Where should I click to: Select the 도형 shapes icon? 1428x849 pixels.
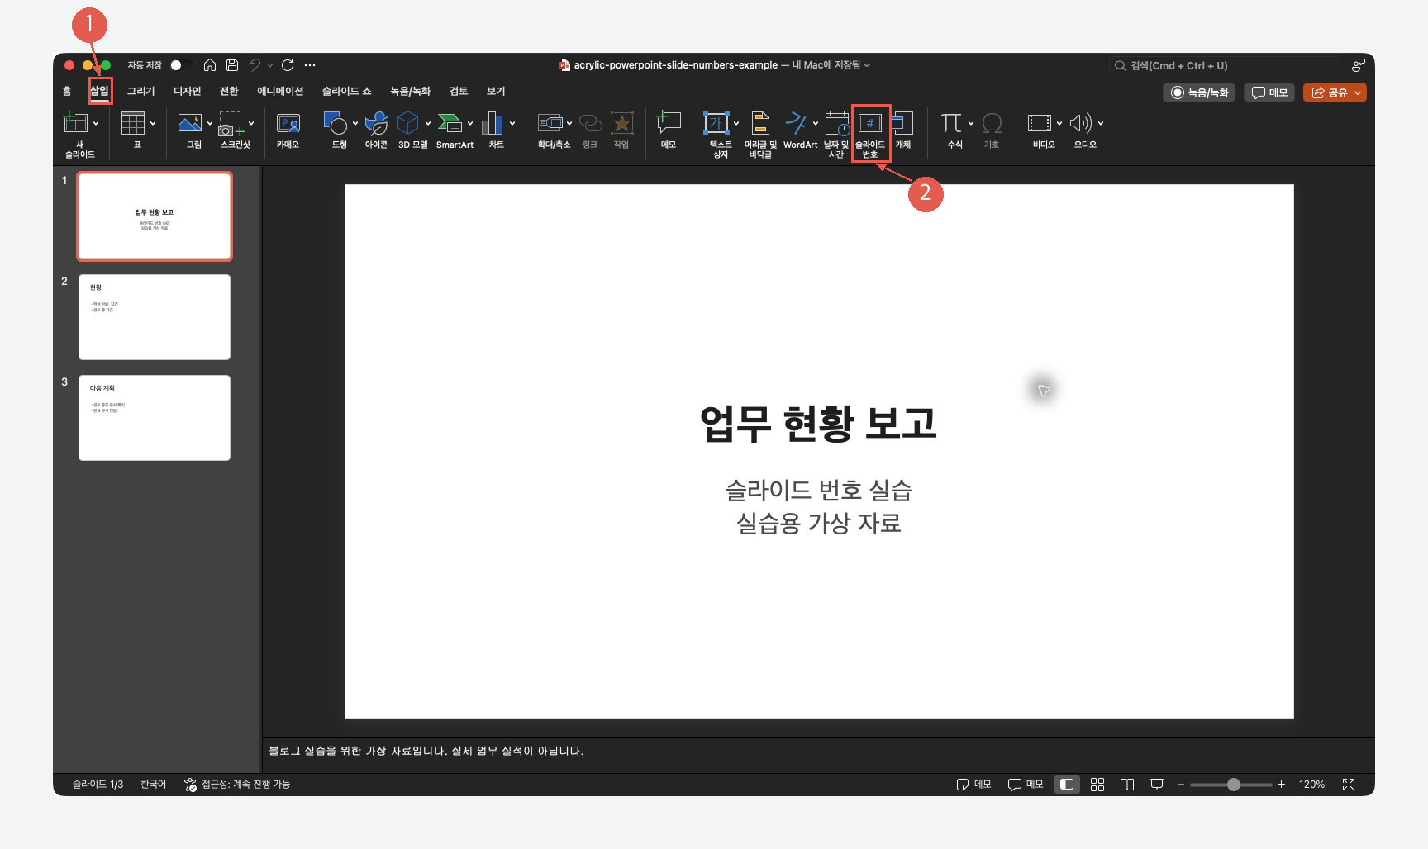(335, 123)
